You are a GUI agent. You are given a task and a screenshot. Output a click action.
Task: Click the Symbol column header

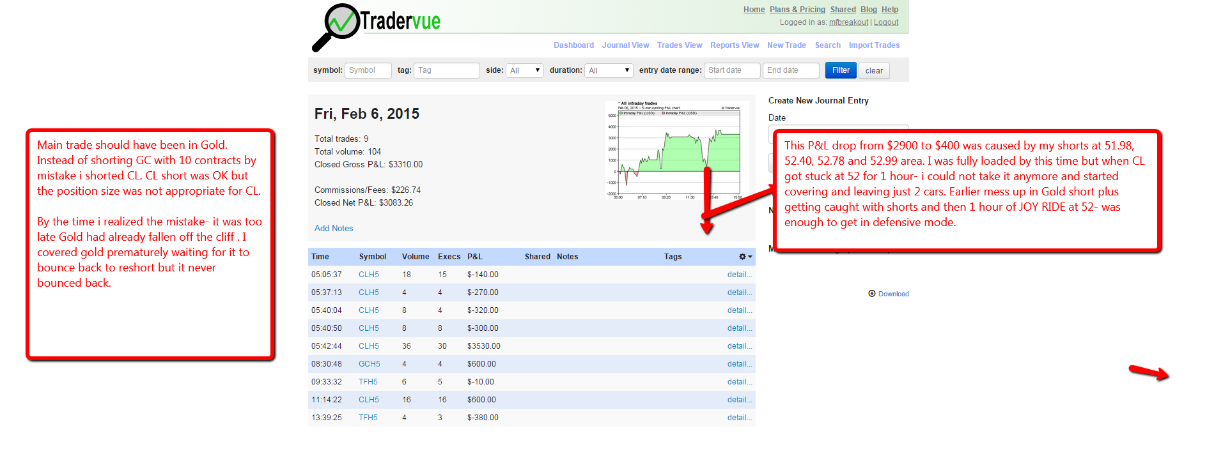coord(373,257)
